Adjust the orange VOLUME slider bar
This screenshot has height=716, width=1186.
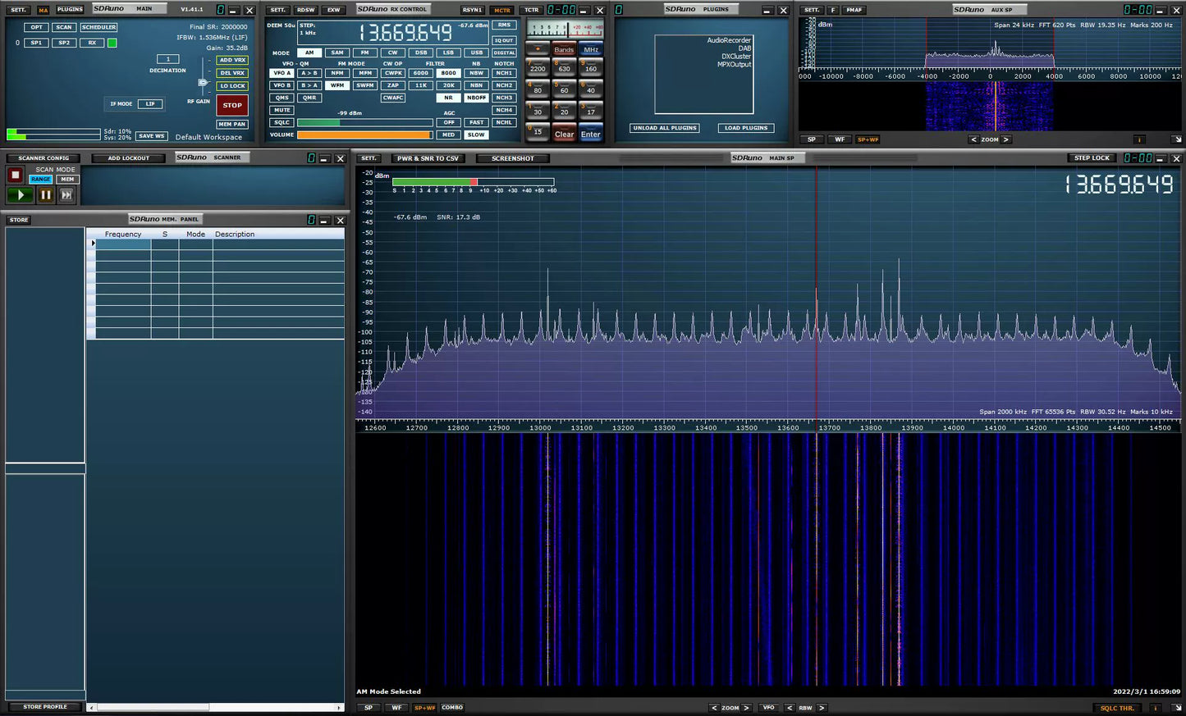364,135
